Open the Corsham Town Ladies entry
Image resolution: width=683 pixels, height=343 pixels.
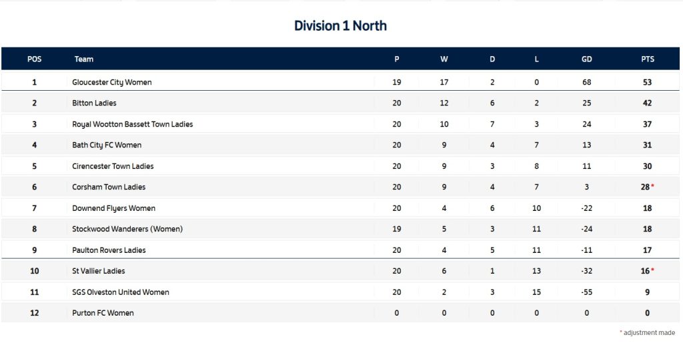(x=109, y=187)
